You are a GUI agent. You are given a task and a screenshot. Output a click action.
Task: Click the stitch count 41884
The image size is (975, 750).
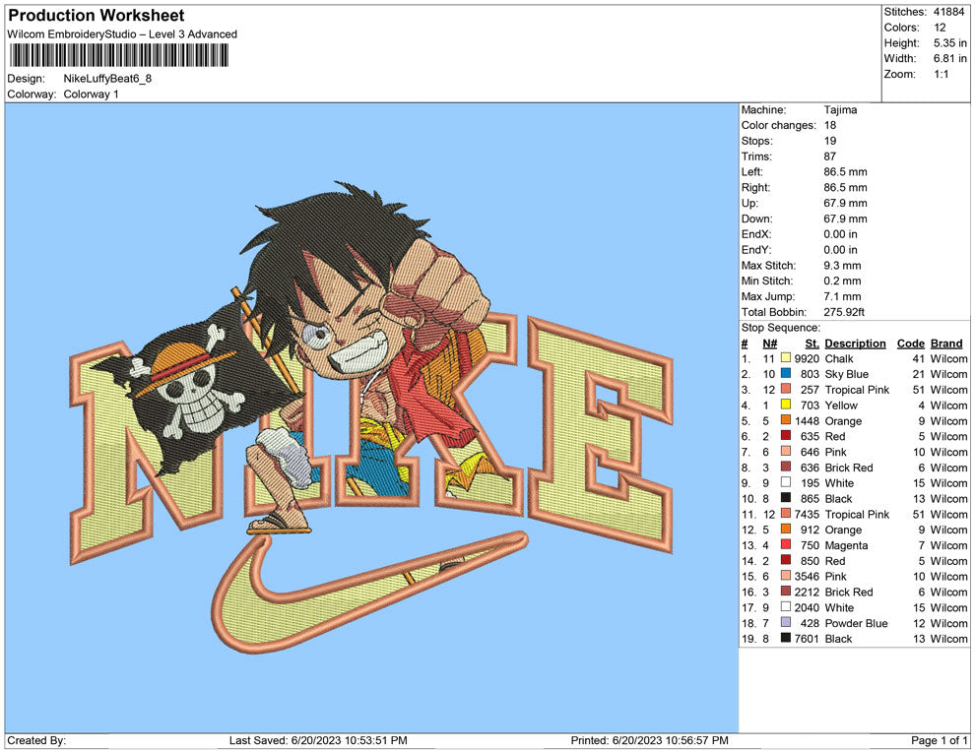tap(948, 12)
